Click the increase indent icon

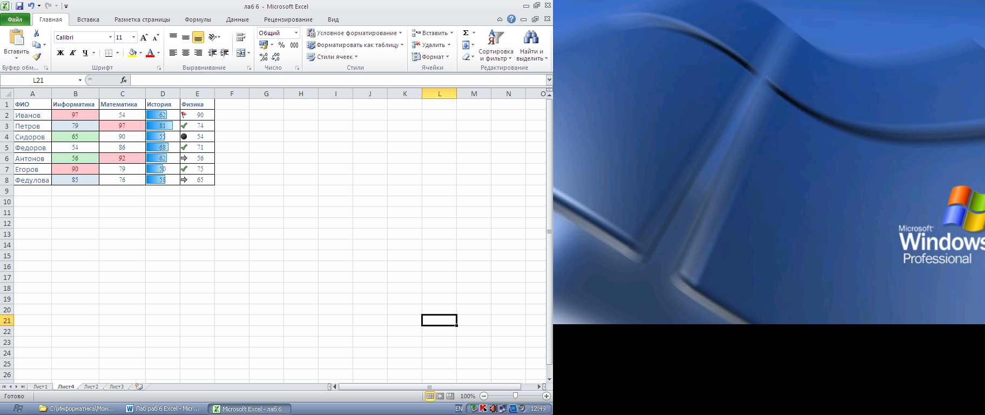click(x=225, y=53)
